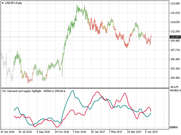
Task: Click the red indicator line's highest peak
Action: click(x=97, y=92)
